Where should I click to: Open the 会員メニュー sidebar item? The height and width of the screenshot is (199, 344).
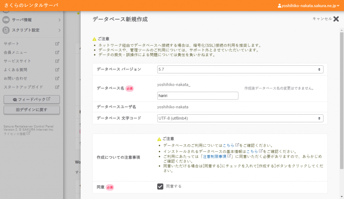tap(32, 53)
